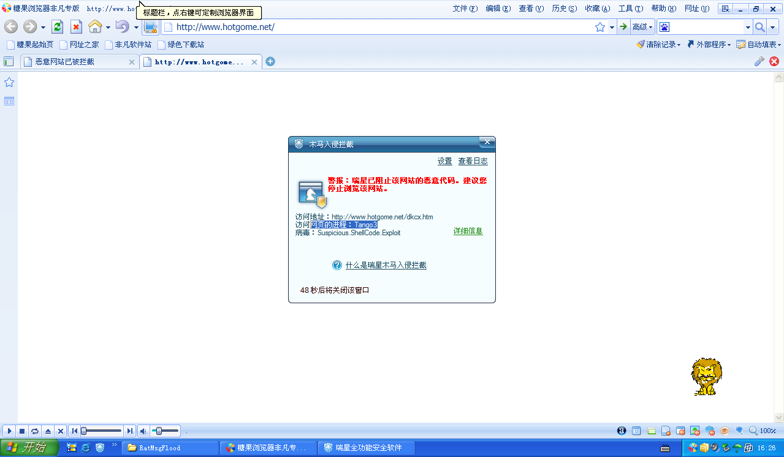784x457 pixels.
Task: Toggle the sidebar panel button
Action: pos(9,61)
